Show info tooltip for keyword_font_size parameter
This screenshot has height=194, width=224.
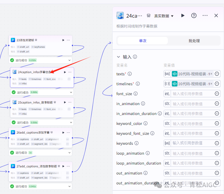tap(152, 133)
